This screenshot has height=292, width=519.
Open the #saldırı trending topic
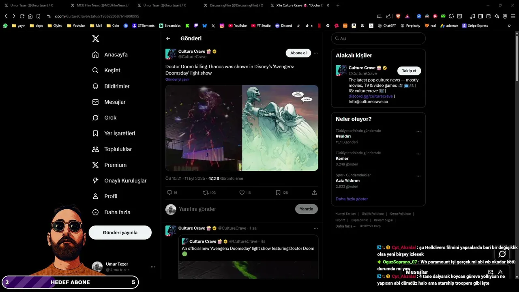coord(343,136)
